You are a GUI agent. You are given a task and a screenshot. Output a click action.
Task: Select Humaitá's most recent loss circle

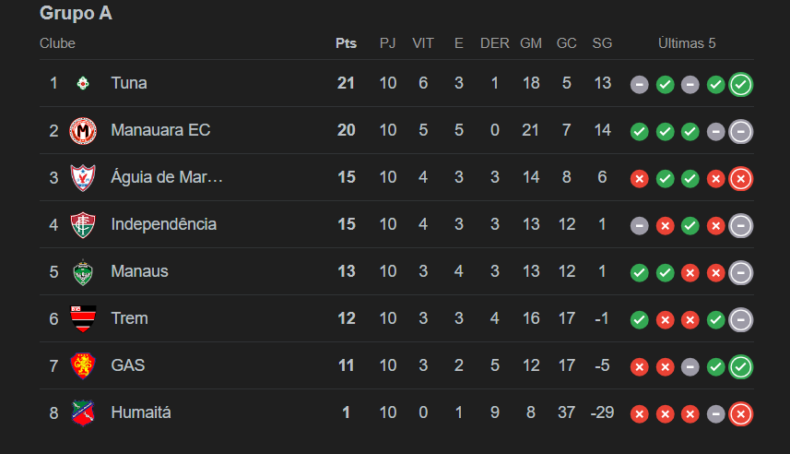(x=740, y=414)
